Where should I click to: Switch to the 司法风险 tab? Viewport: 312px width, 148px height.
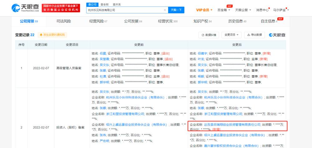64,21
